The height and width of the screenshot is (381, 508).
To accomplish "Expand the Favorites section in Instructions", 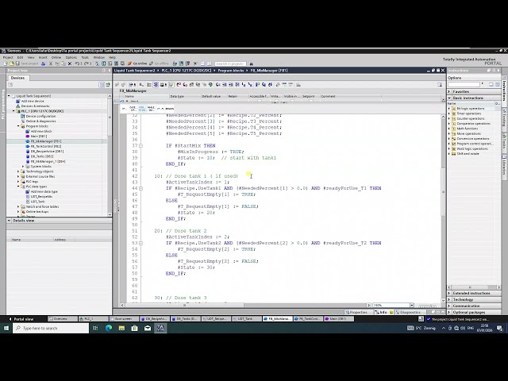I will coord(450,92).
